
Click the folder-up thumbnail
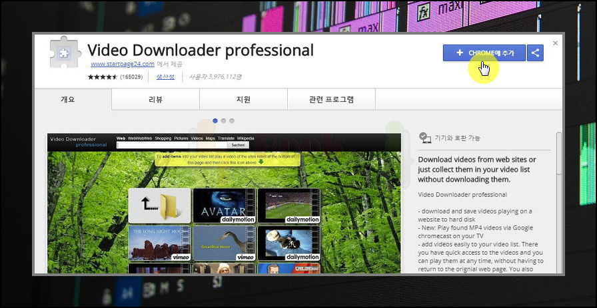click(159, 206)
